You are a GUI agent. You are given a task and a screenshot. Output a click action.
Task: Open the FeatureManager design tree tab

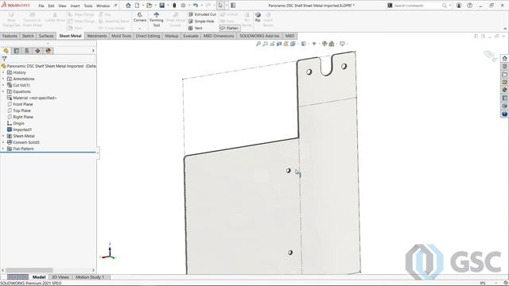coord(6,51)
